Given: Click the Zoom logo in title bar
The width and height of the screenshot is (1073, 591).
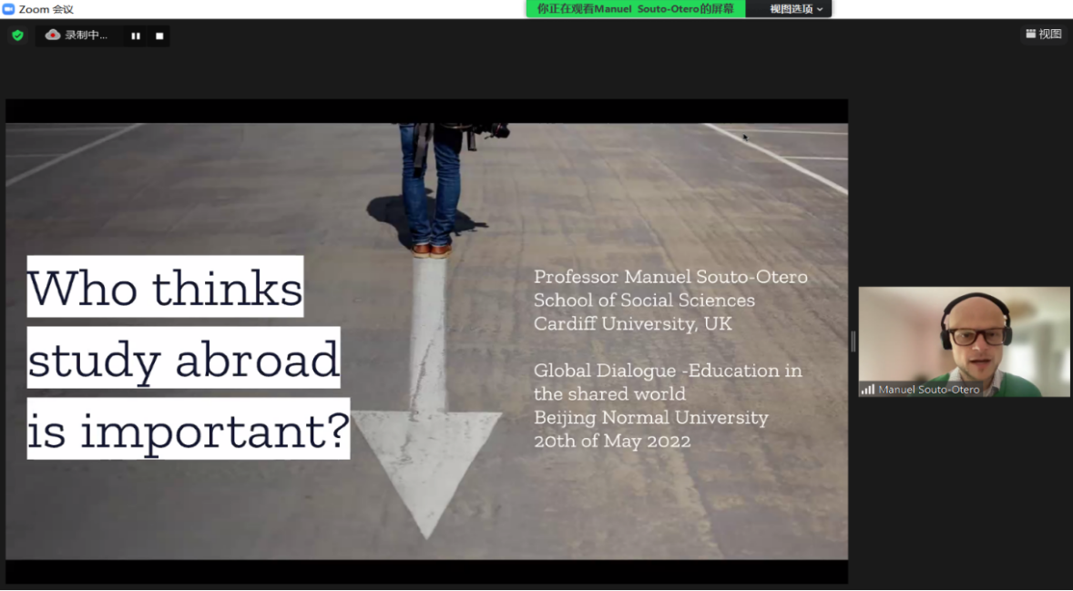Looking at the screenshot, I should (9, 9).
